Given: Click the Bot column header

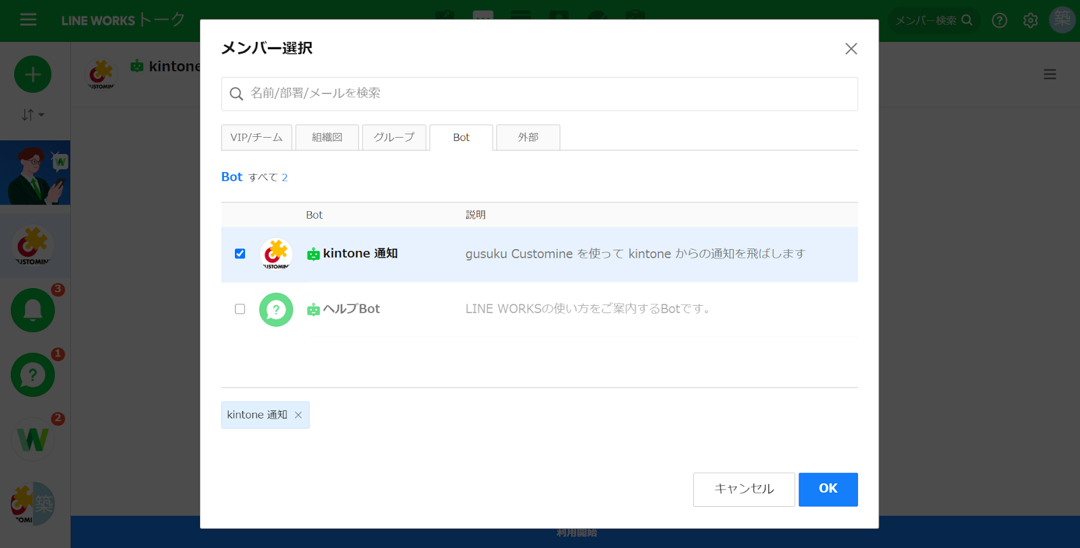Looking at the screenshot, I should tap(314, 215).
